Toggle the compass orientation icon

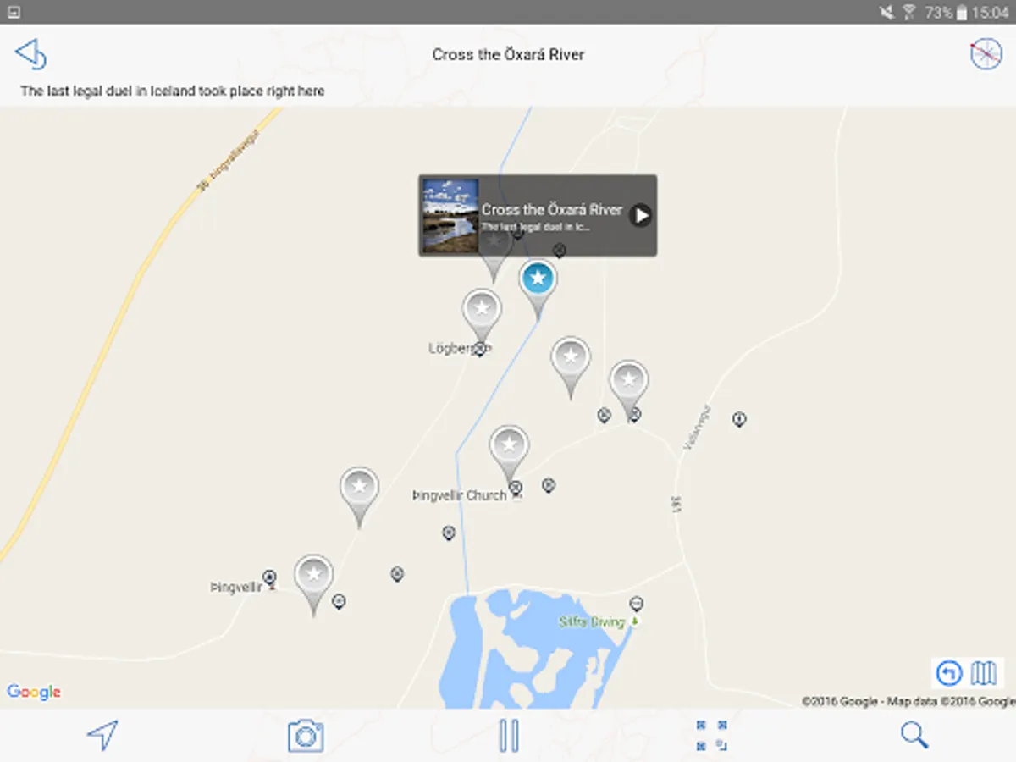(986, 54)
